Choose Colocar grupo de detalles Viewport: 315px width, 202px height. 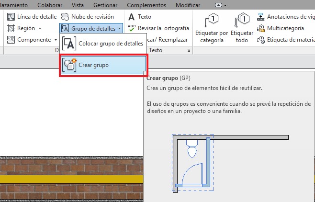coord(103,44)
